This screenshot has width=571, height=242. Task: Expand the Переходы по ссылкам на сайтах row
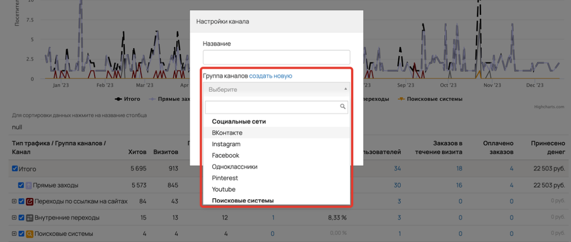tap(14, 202)
